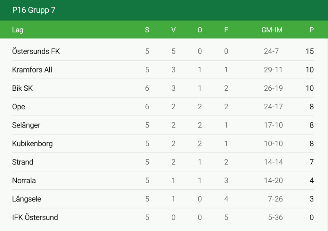Select the Långsele team entry

[27, 199]
